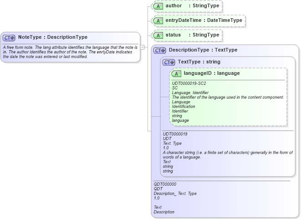Click the 'Description_ Text. Type' annotation line
The width and height of the screenshot is (301, 219).
point(175,193)
